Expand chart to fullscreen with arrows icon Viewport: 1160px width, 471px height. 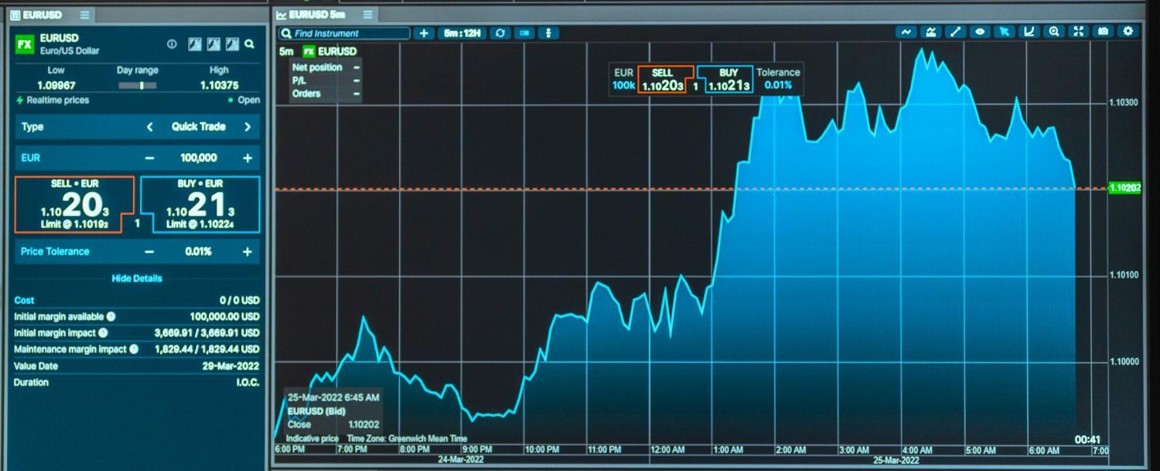coord(1078,32)
